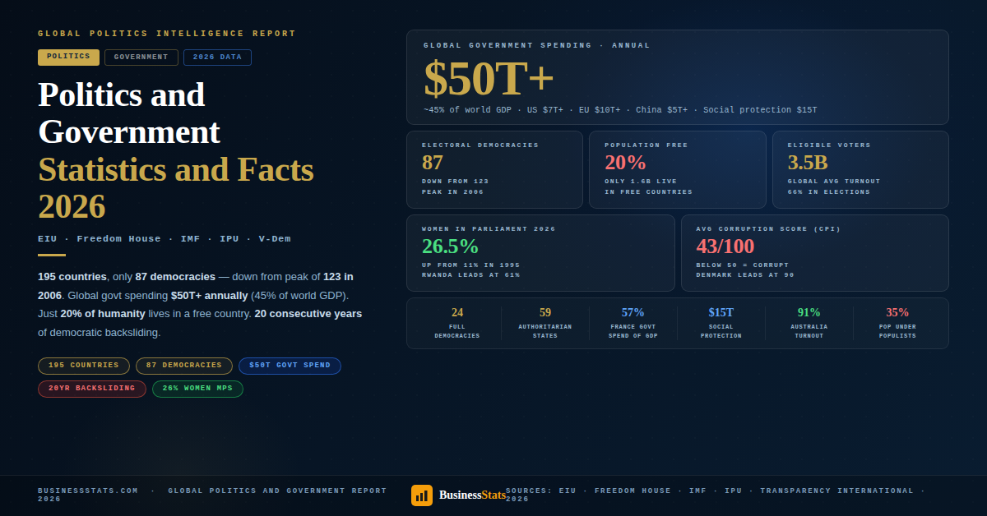987x516 pixels.
Task: Open the Women in Parliament 2026 panel
Action: click(540, 253)
